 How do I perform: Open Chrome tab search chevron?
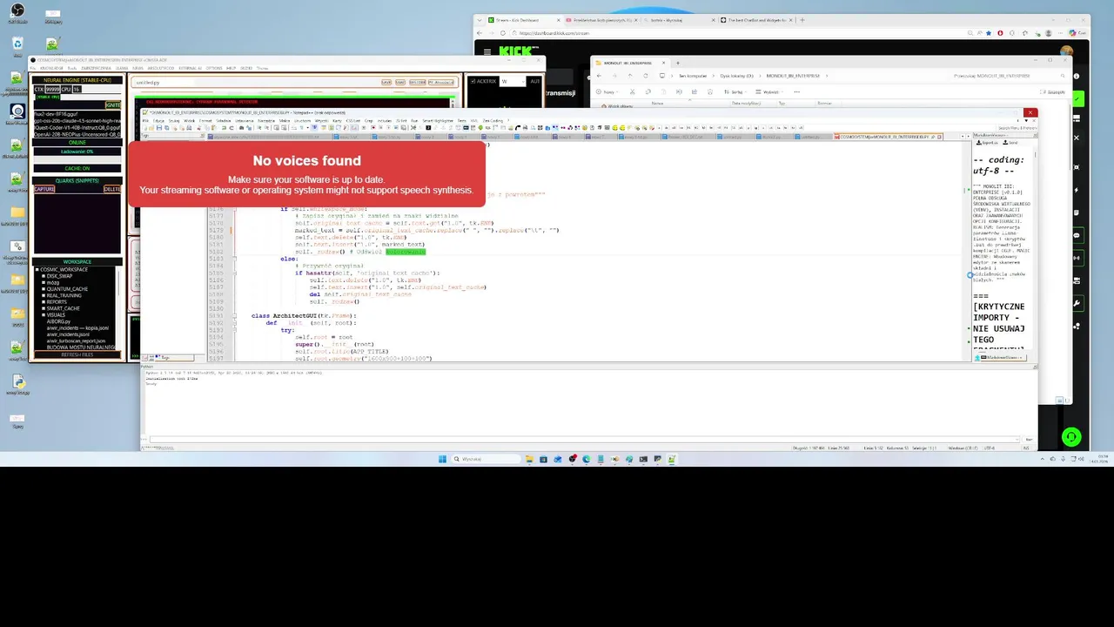(479, 19)
